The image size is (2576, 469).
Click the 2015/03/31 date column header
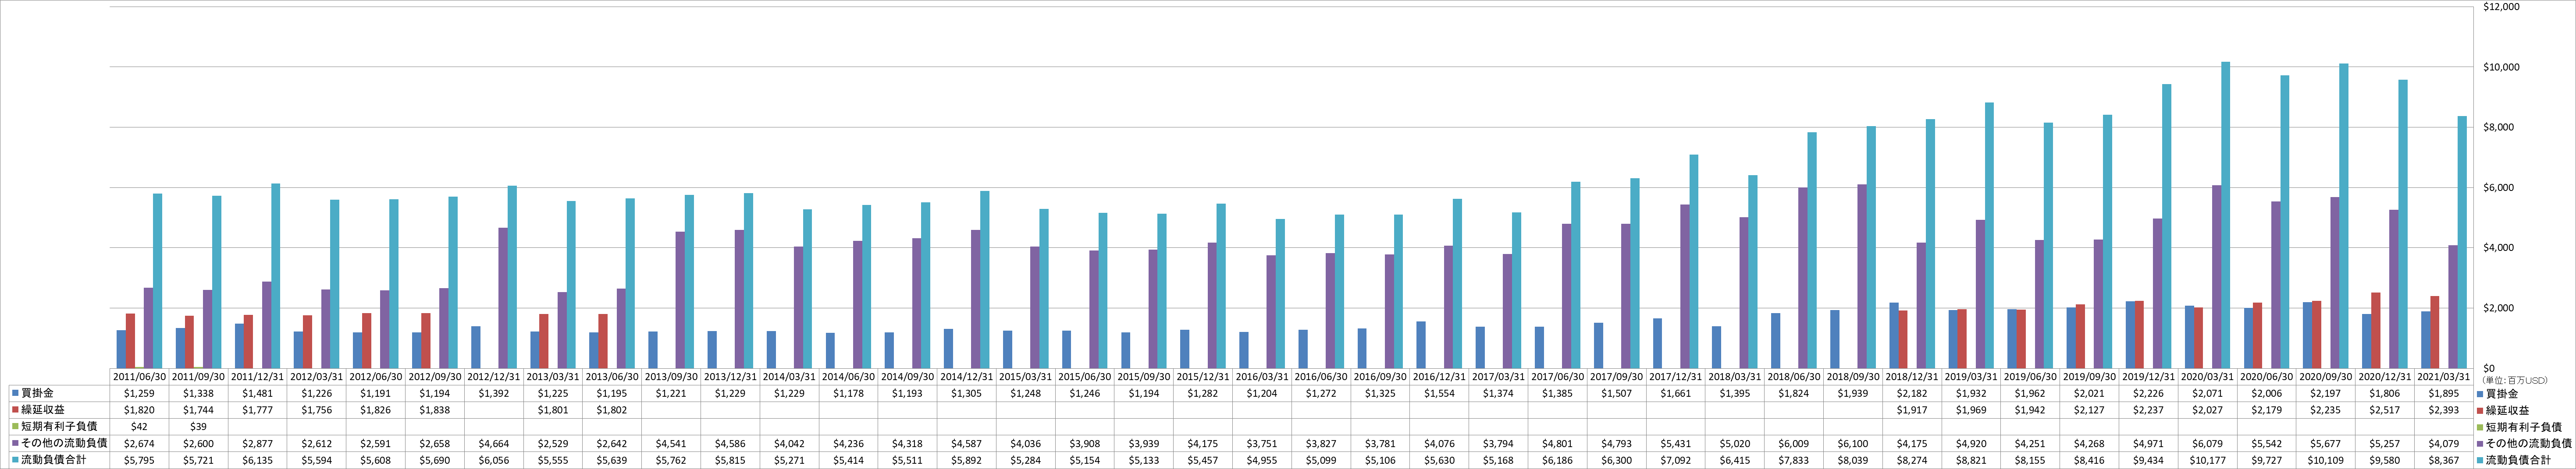1026,377
